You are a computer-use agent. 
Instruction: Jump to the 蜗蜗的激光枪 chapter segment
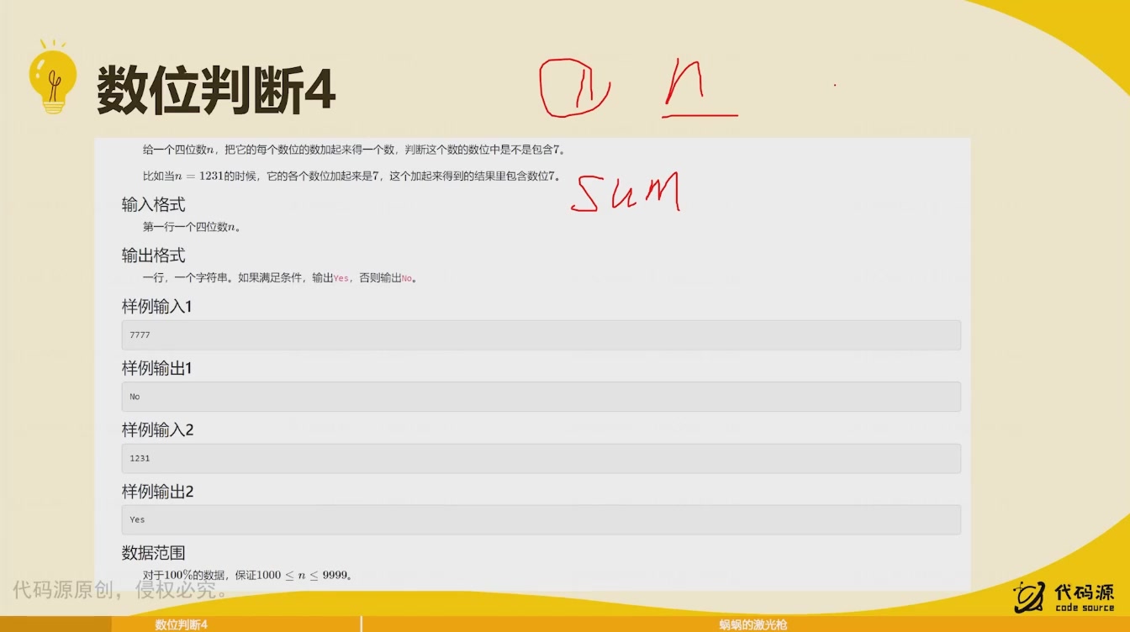click(x=752, y=624)
